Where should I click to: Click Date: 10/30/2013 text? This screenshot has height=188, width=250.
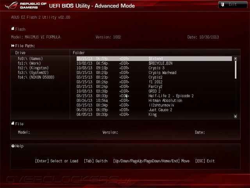(x=203, y=37)
